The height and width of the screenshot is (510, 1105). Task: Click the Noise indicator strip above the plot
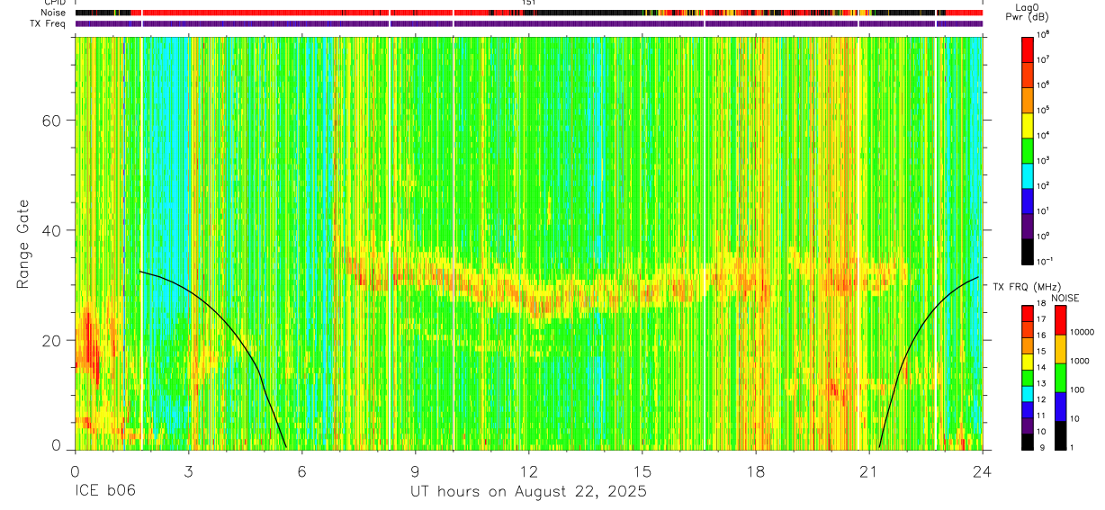coord(529,13)
